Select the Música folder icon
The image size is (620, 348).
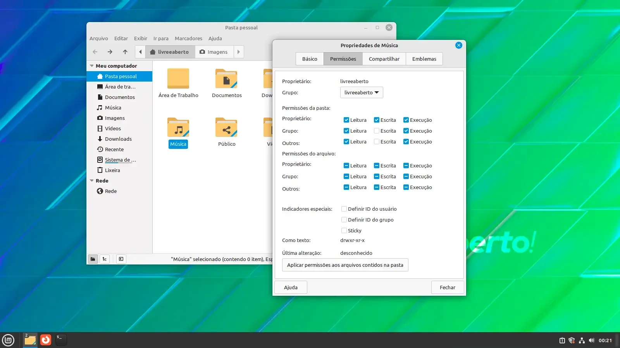point(178,127)
